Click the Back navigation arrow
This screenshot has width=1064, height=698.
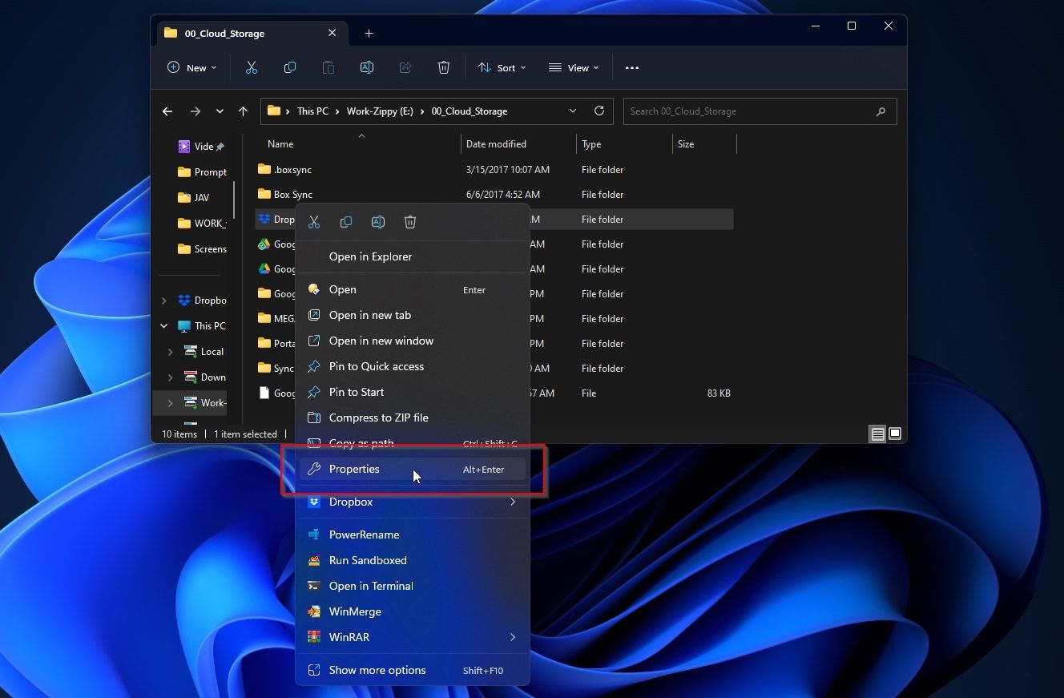click(167, 111)
